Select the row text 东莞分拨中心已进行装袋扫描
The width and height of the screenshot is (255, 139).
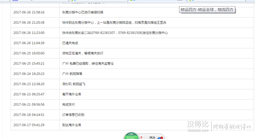coord(83,12)
